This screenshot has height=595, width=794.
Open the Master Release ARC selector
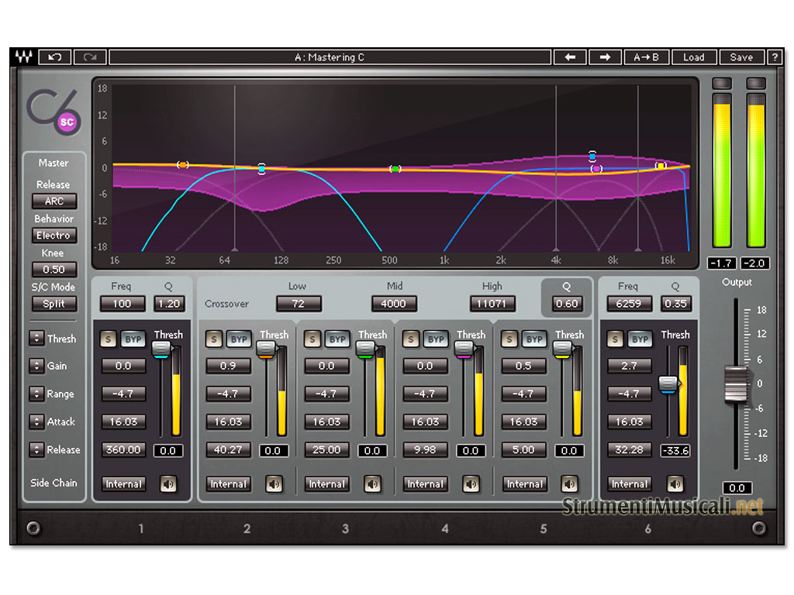[x=54, y=201]
